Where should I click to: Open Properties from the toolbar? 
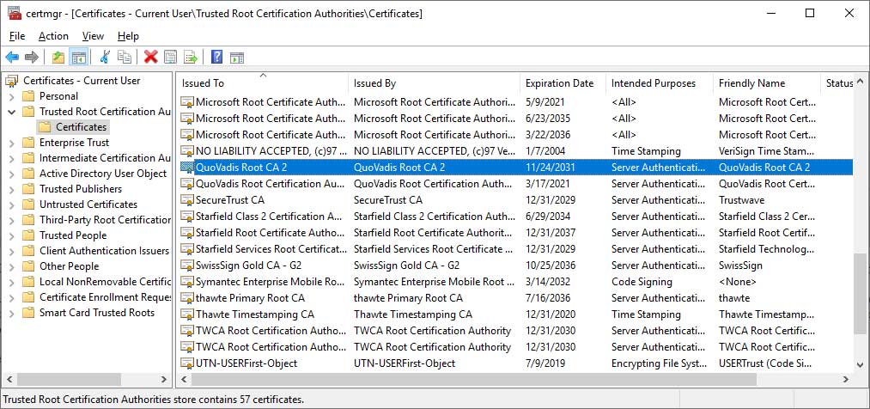point(171,58)
